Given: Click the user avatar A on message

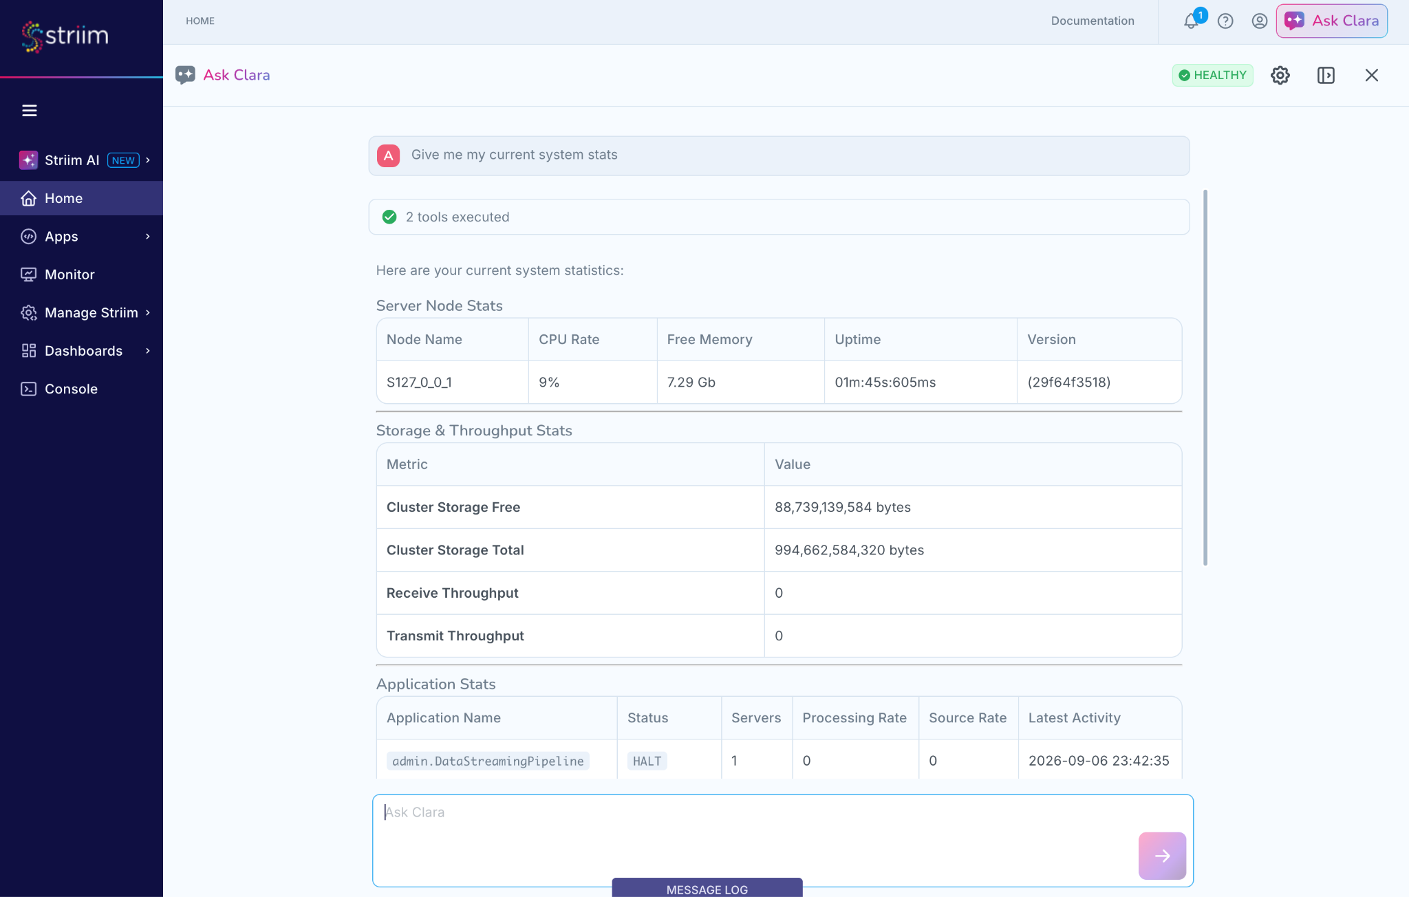Looking at the screenshot, I should (x=389, y=155).
